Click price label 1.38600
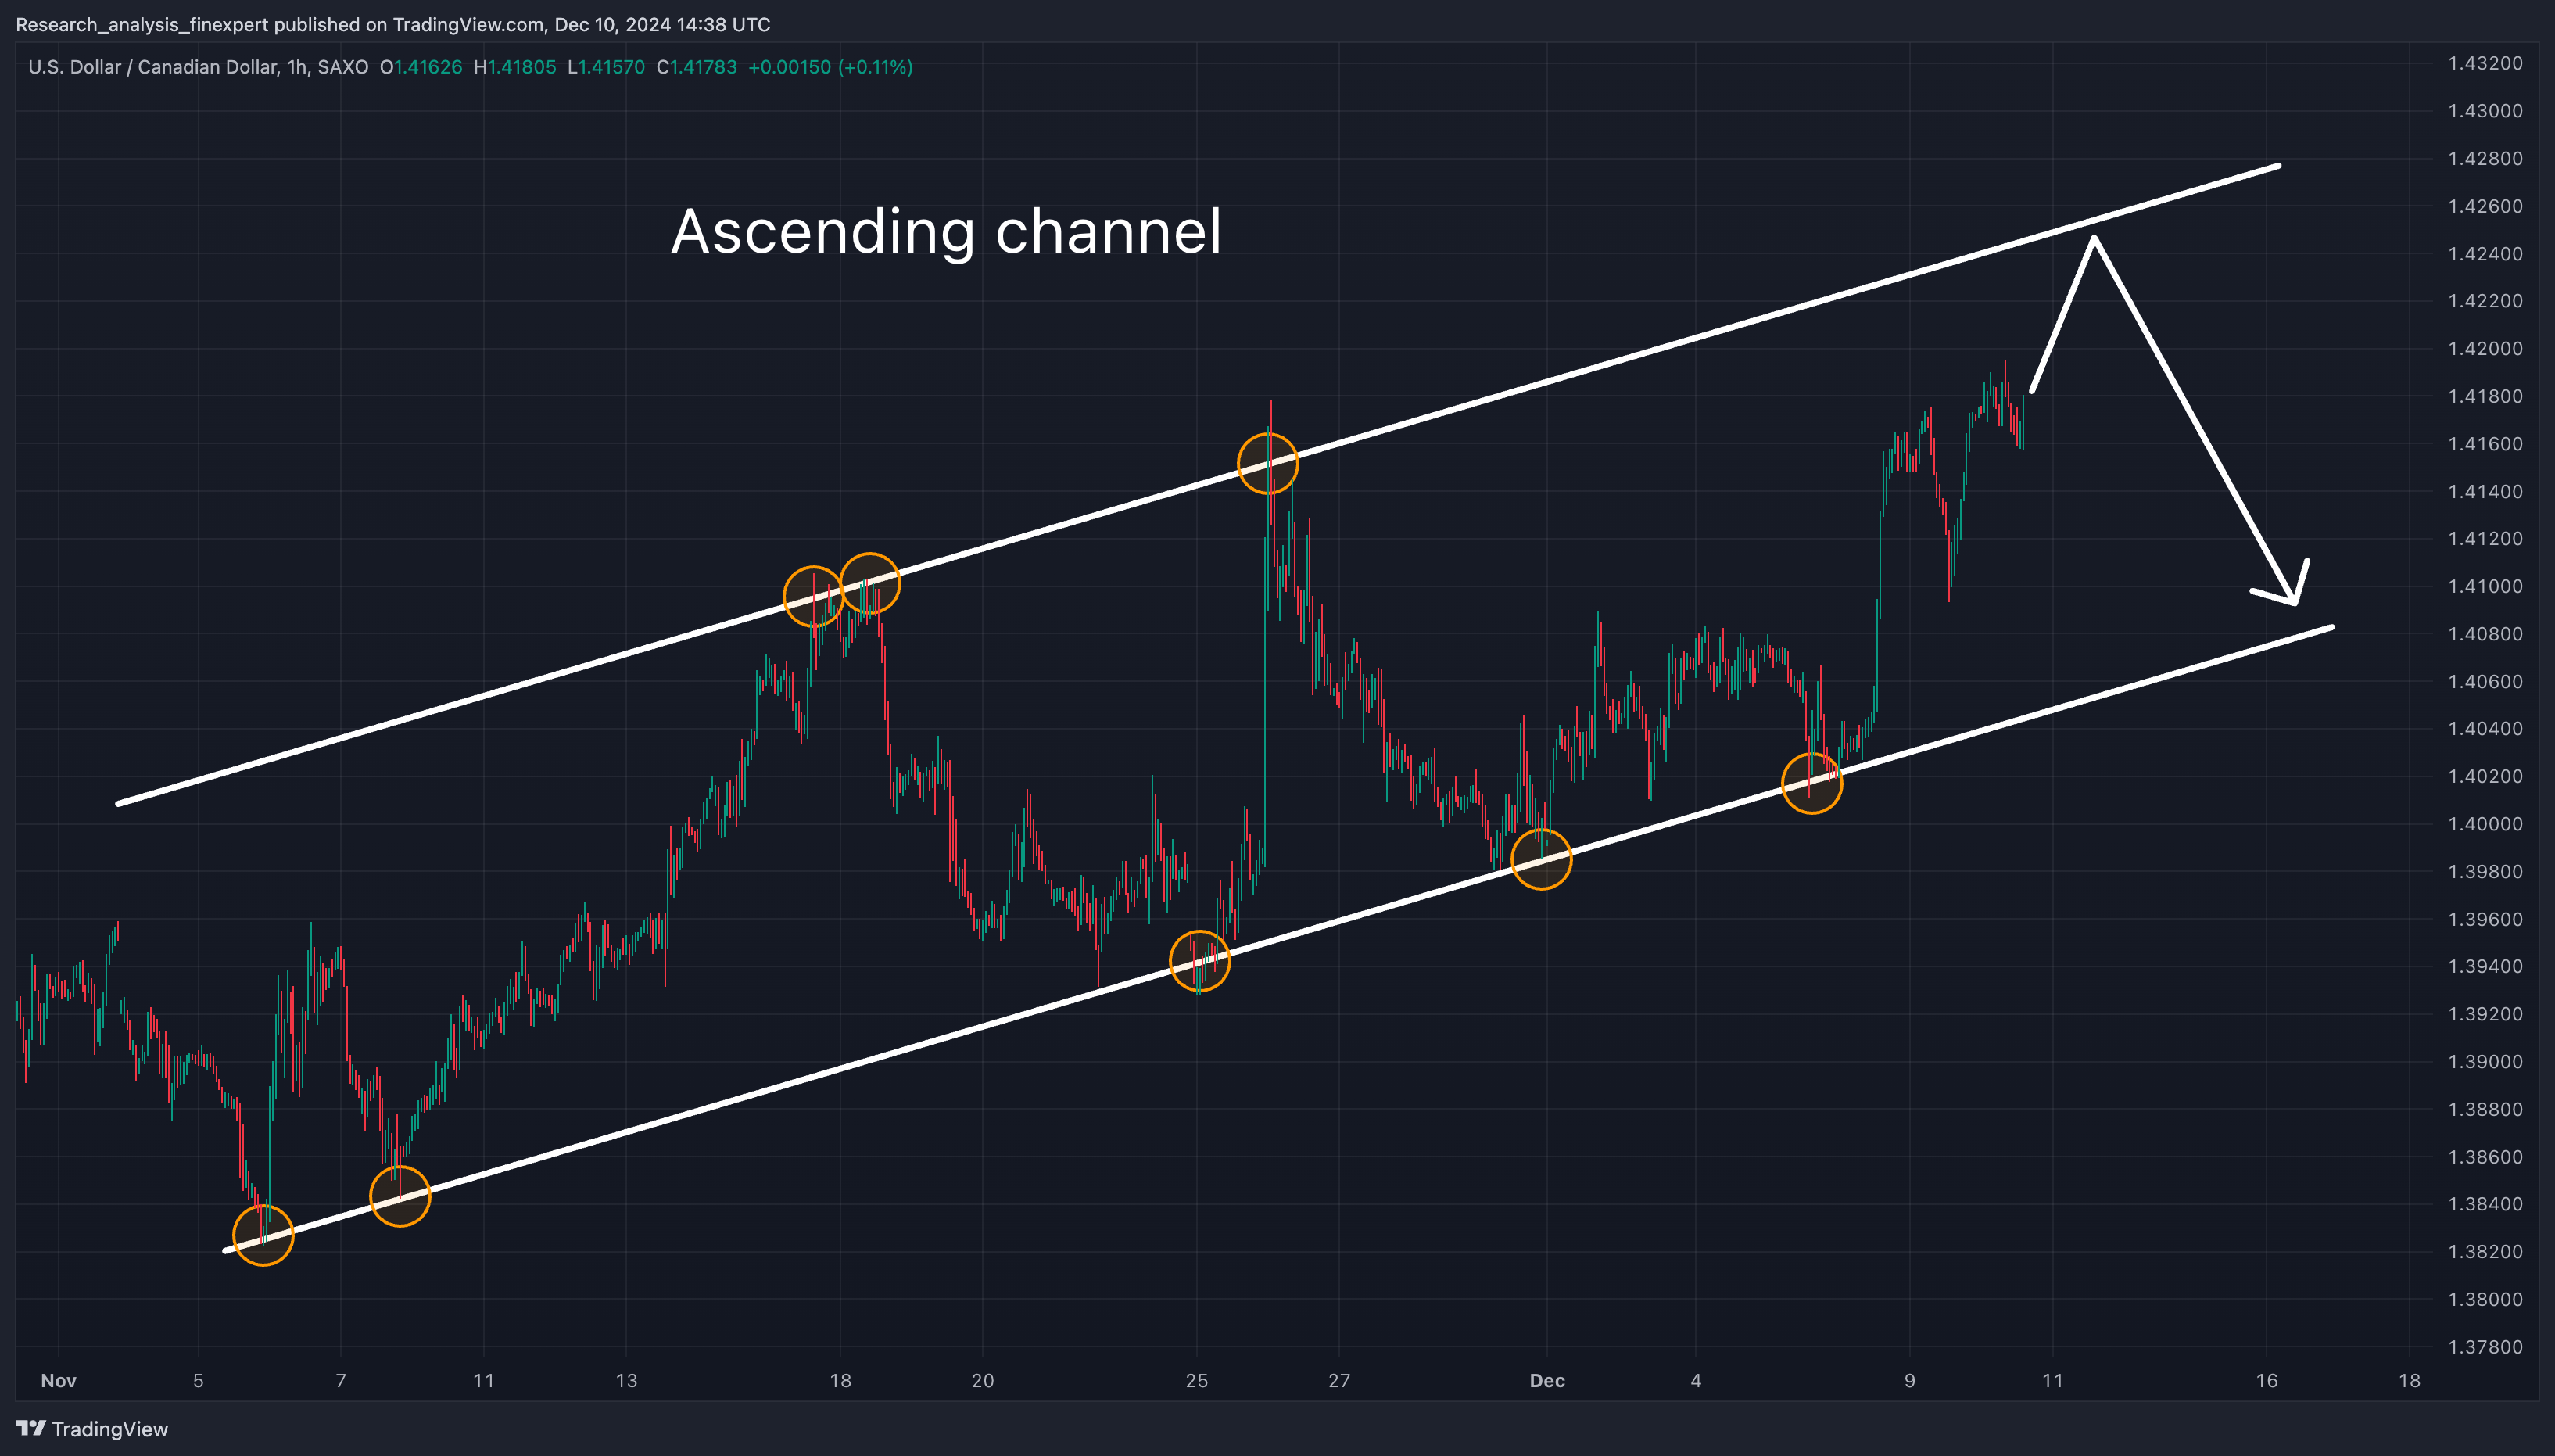This screenshot has height=1456, width=2555. pyautogui.click(x=2485, y=1156)
